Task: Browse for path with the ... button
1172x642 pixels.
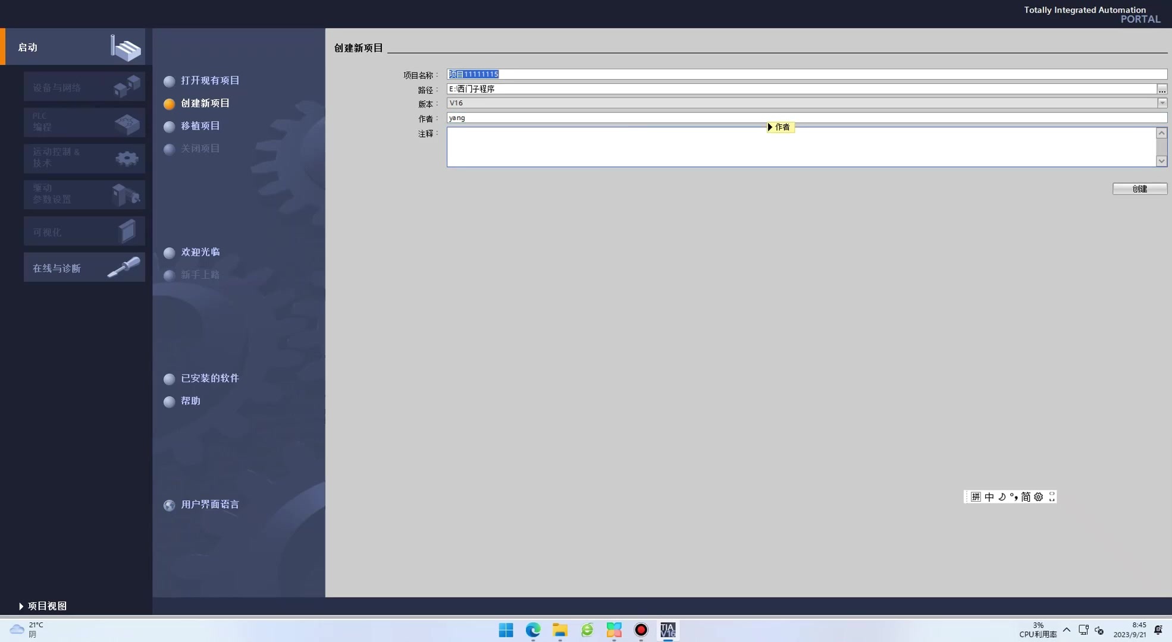Action: tap(1162, 89)
